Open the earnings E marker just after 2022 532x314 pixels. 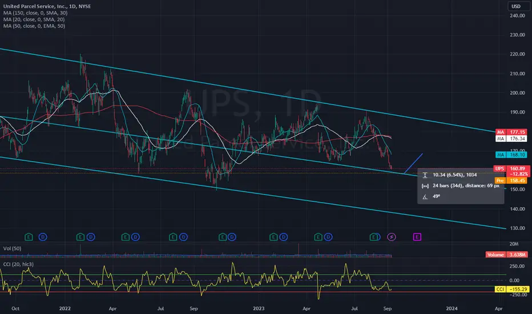80,237
